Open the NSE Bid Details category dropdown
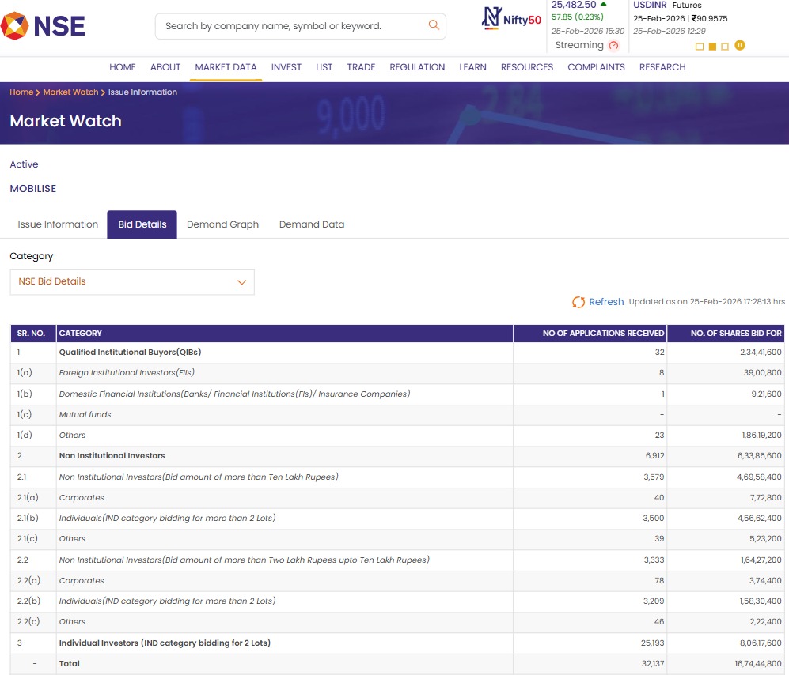This screenshot has width=789, height=675. tap(132, 281)
